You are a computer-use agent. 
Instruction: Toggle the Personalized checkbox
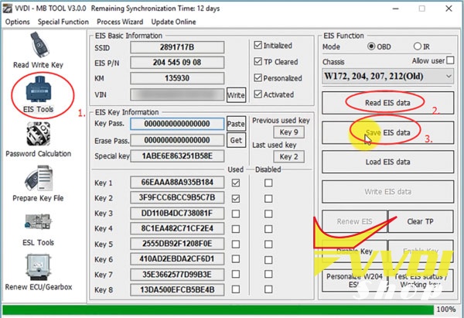coord(258,78)
